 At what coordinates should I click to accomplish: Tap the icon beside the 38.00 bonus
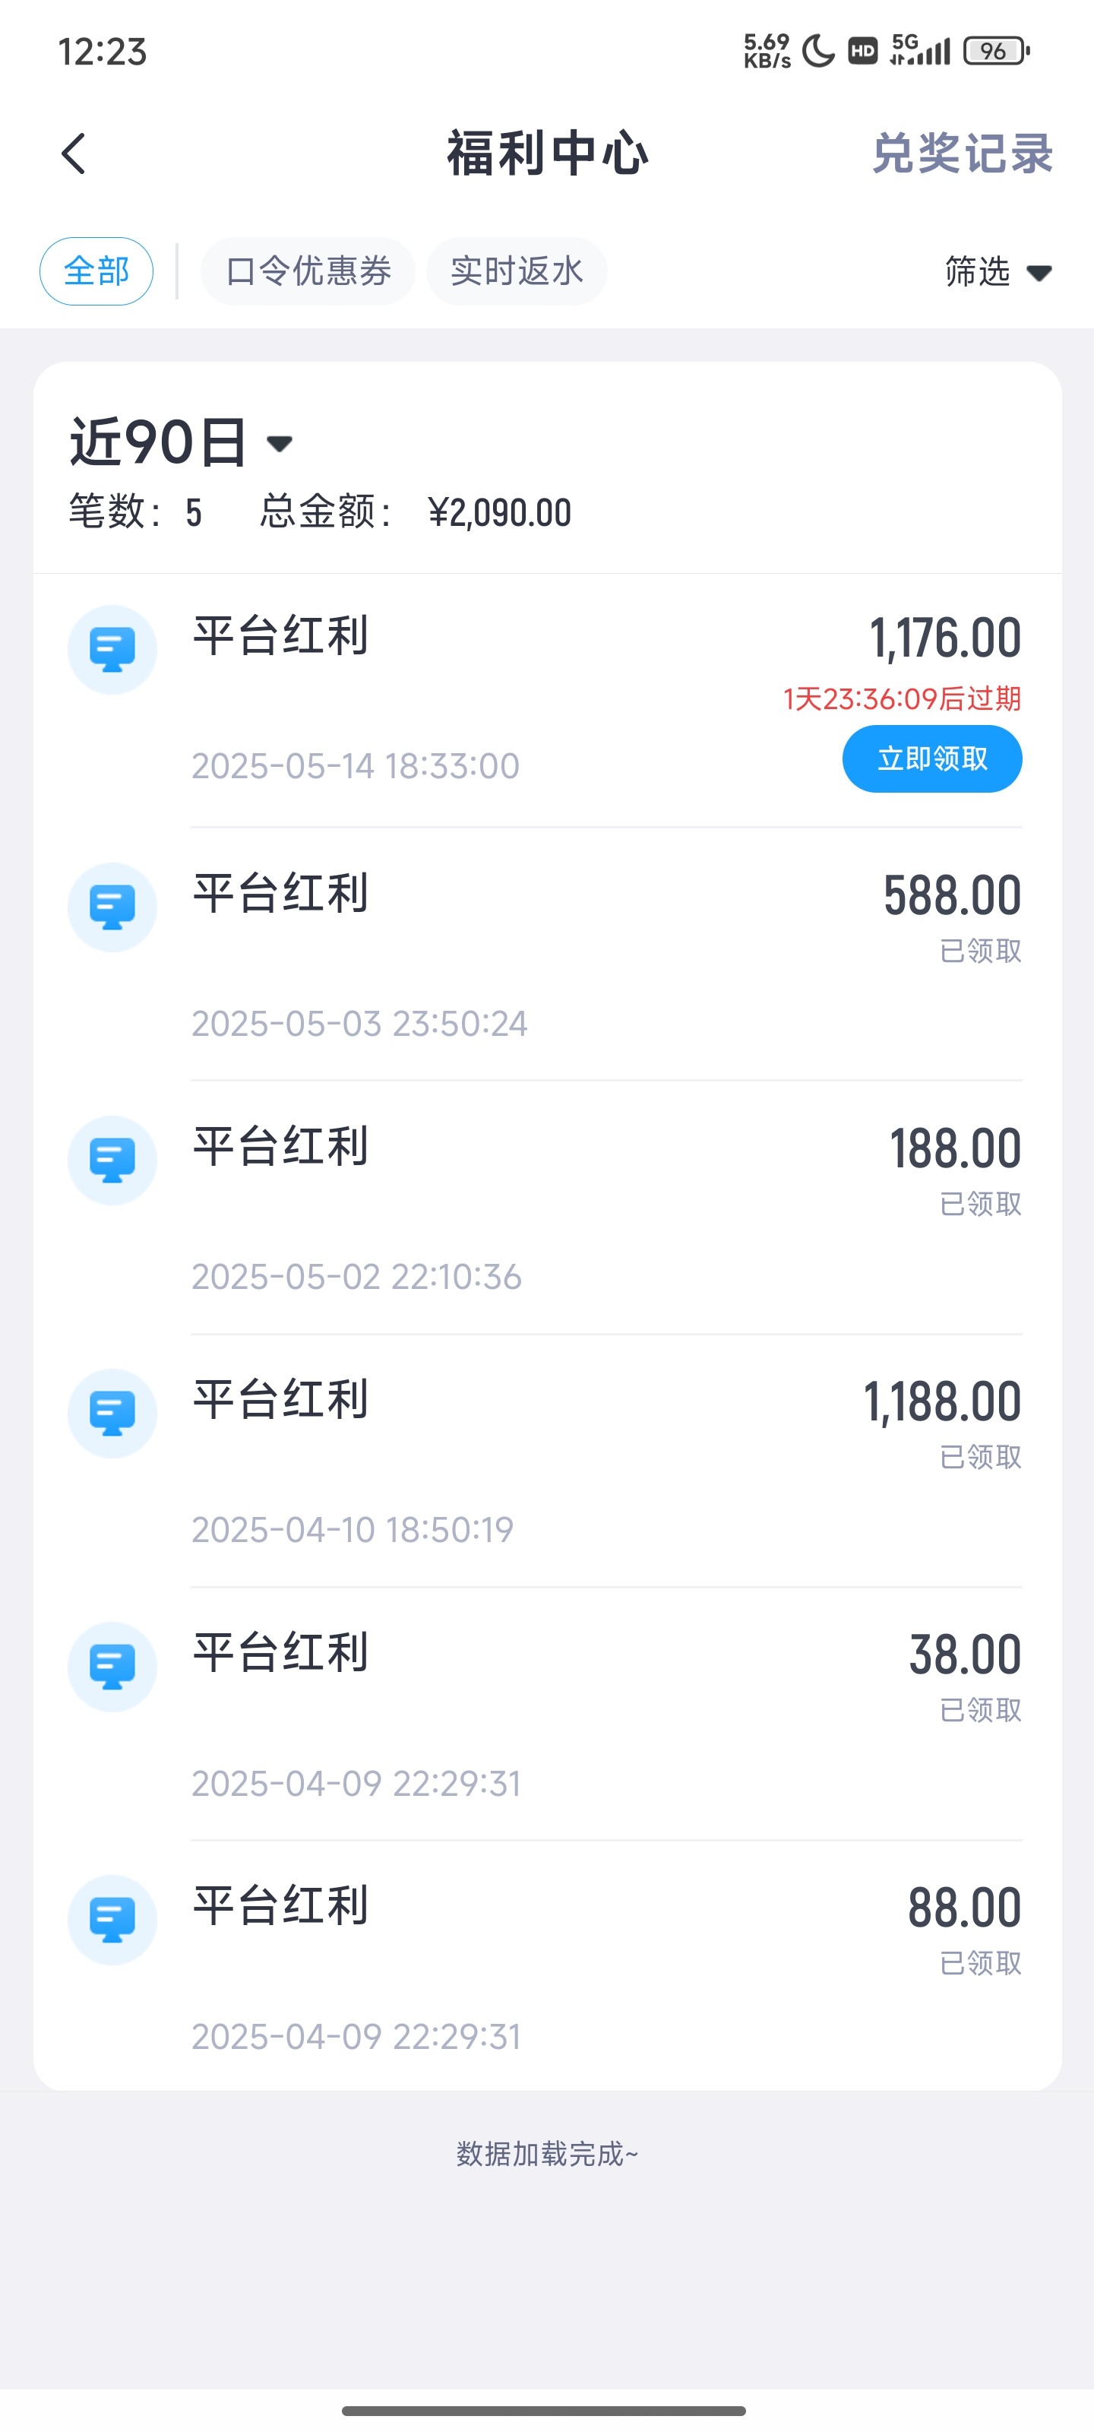click(112, 1667)
